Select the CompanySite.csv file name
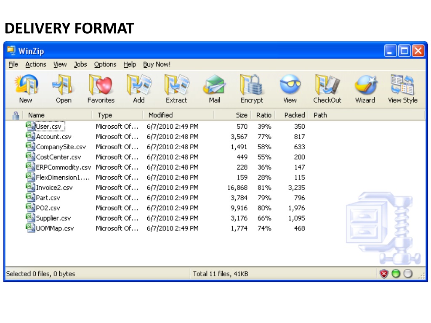The width and height of the screenshot is (431, 323). (x=61, y=147)
